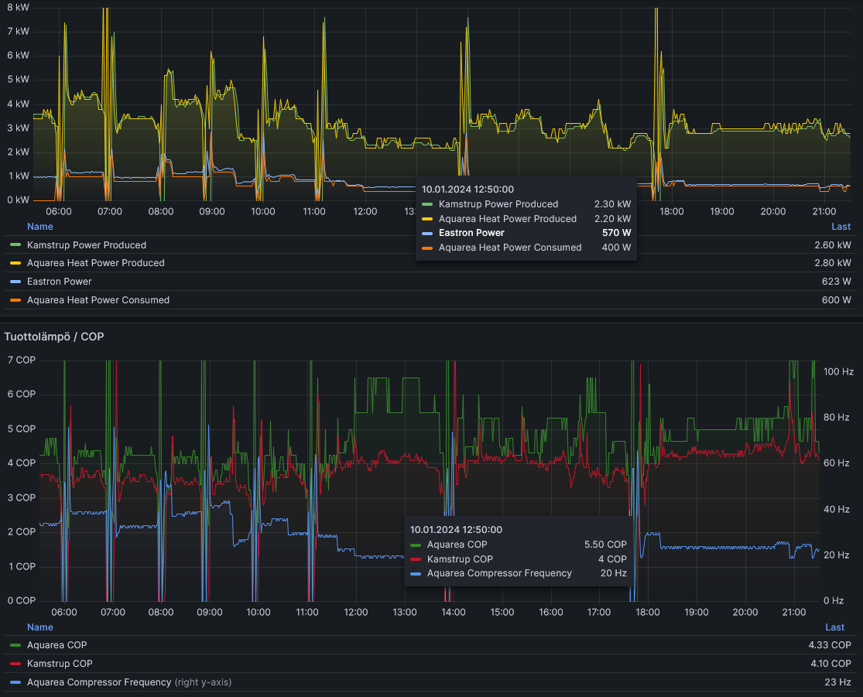Toggle Aquarea COP series in bottom legend
Screen dimensions: 863x697
point(57,645)
